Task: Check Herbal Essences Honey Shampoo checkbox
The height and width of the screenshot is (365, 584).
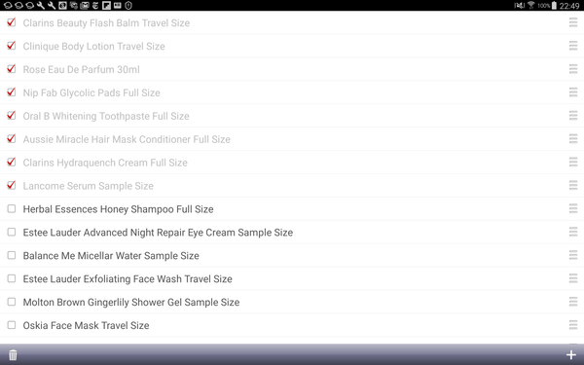Action: pos(12,208)
